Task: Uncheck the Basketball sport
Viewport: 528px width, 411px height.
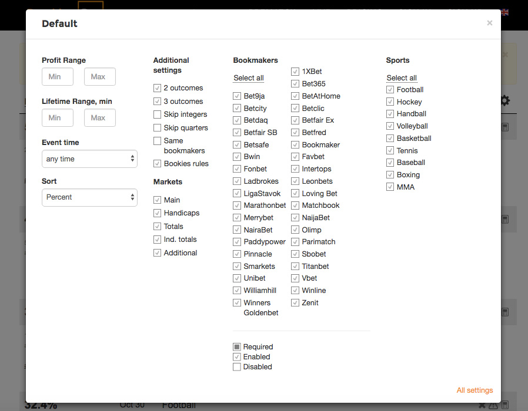Action: [x=390, y=138]
